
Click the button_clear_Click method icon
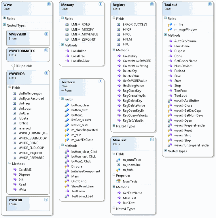coord(67,152)
